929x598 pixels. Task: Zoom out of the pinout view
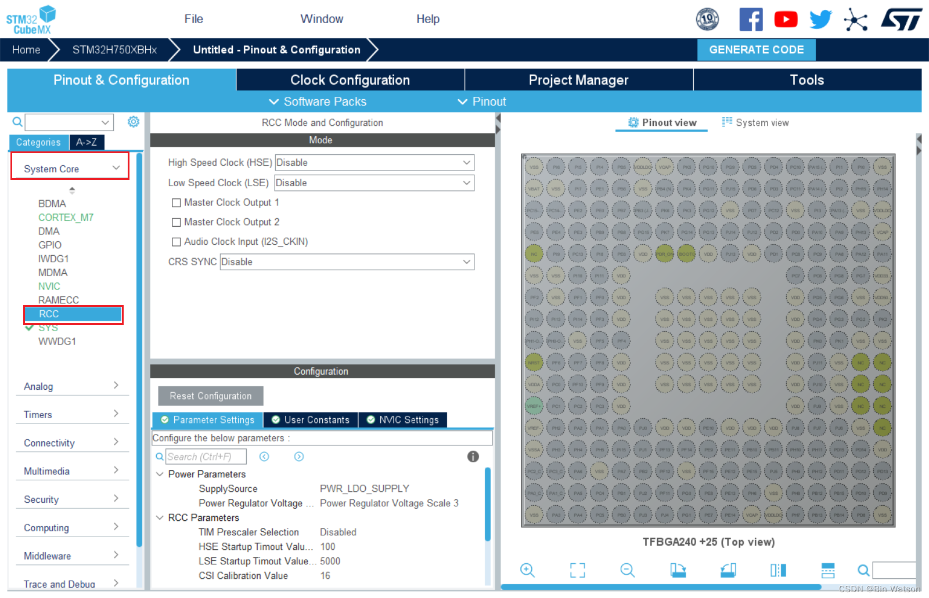click(628, 570)
